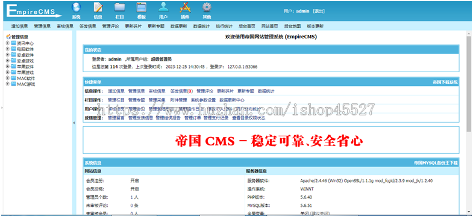Click the folder icon of MAC软件

click(x=14, y=78)
